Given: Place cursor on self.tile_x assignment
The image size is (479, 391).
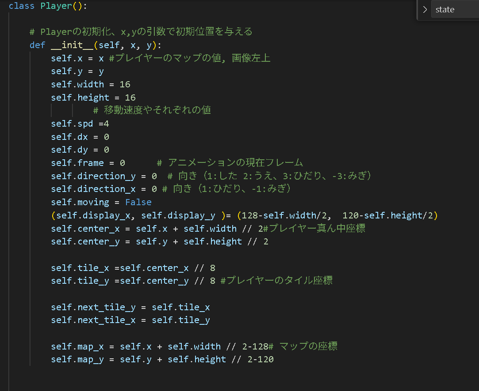Looking at the screenshot, I should [x=133, y=268].
